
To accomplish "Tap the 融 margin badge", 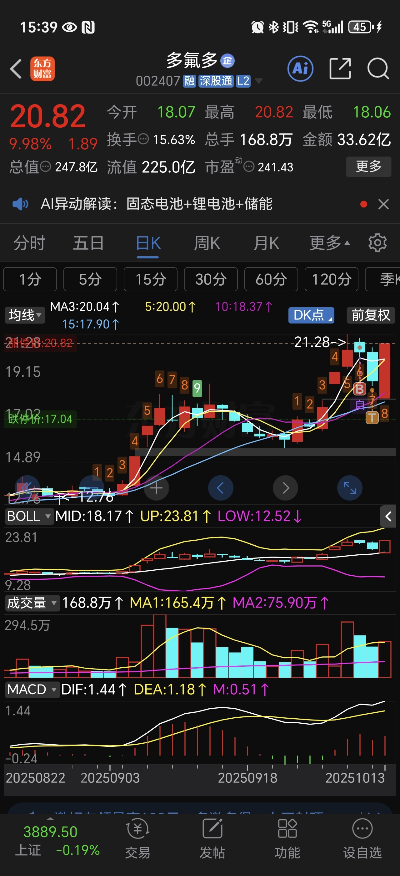I will tap(189, 81).
